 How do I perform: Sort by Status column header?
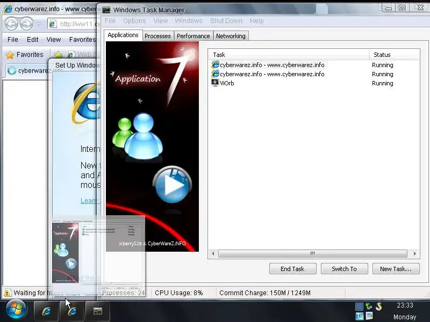click(395, 55)
